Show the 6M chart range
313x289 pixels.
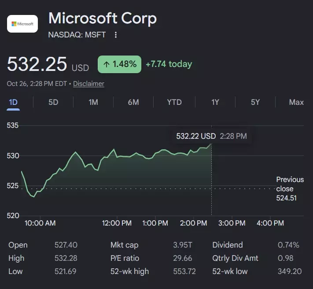click(x=133, y=102)
